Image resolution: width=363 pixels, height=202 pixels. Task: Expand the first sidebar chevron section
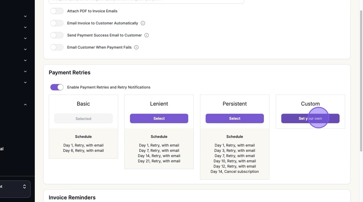[25, 16]
